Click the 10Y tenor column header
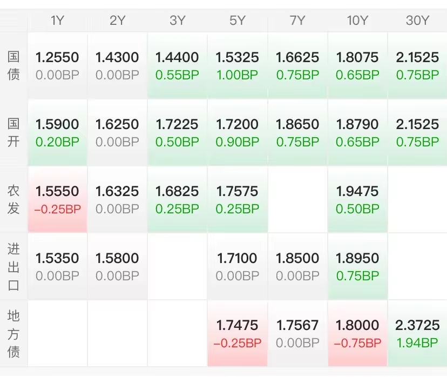447x377 pixels. pyautogui.click(x=357, y=21)
